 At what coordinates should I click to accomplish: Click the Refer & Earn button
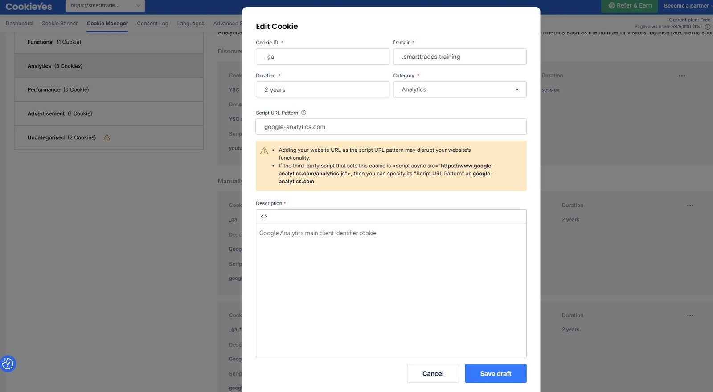(x=629, y=6)
